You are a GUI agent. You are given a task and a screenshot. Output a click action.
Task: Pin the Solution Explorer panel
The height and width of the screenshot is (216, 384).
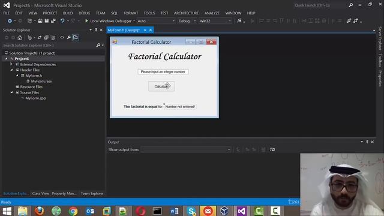pyautogui.click(x=96, y=30)
